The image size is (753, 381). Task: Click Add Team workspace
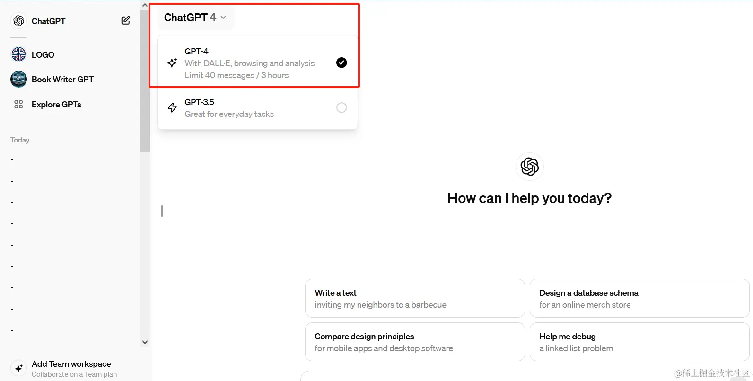[x=71, y=368]
